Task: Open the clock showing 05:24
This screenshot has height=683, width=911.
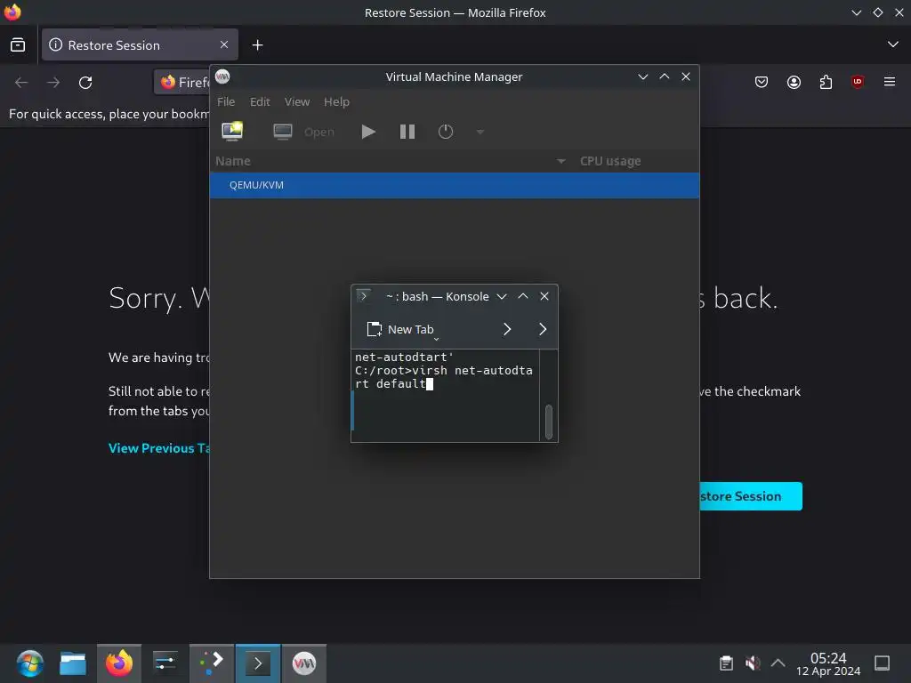Action: pos(828,663)
